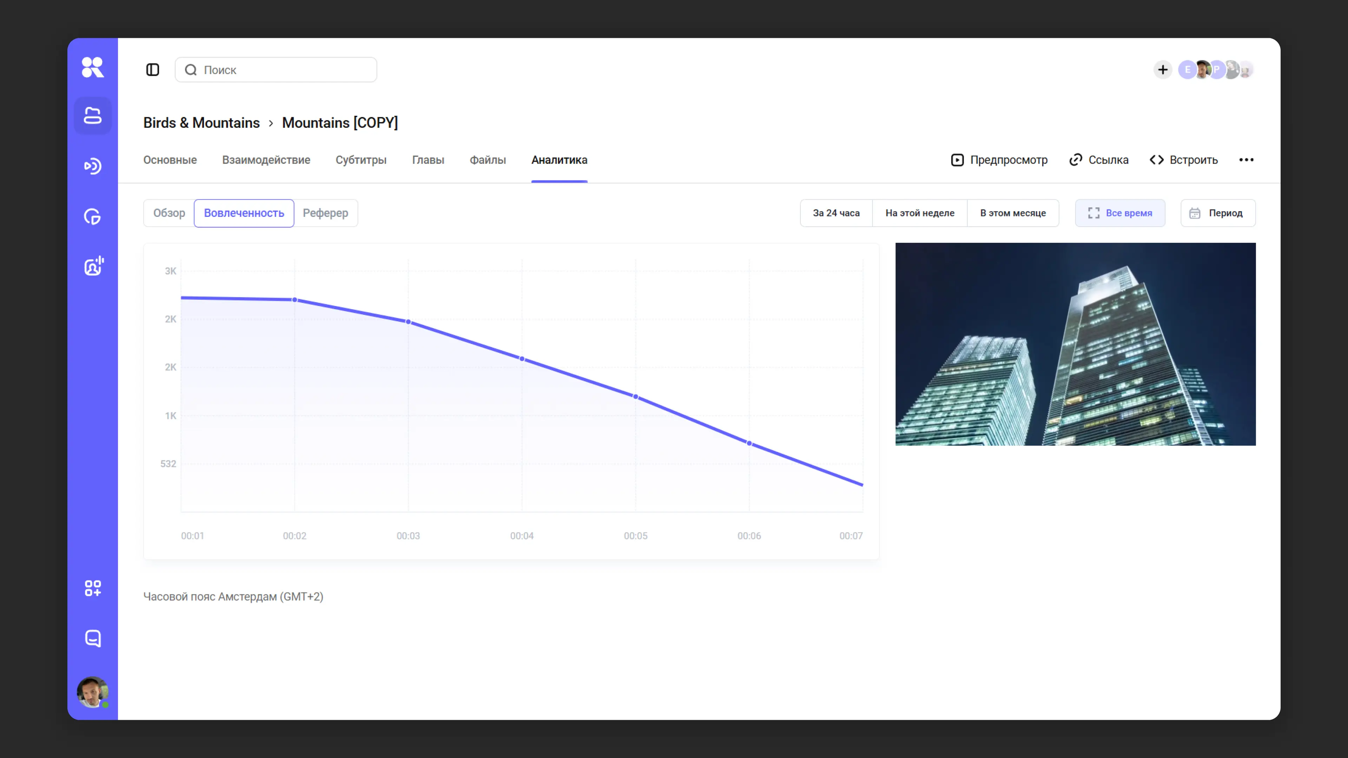Click the plus add member button
The height and width of the screenshot is (758, 1348).
coord(1162,69)
